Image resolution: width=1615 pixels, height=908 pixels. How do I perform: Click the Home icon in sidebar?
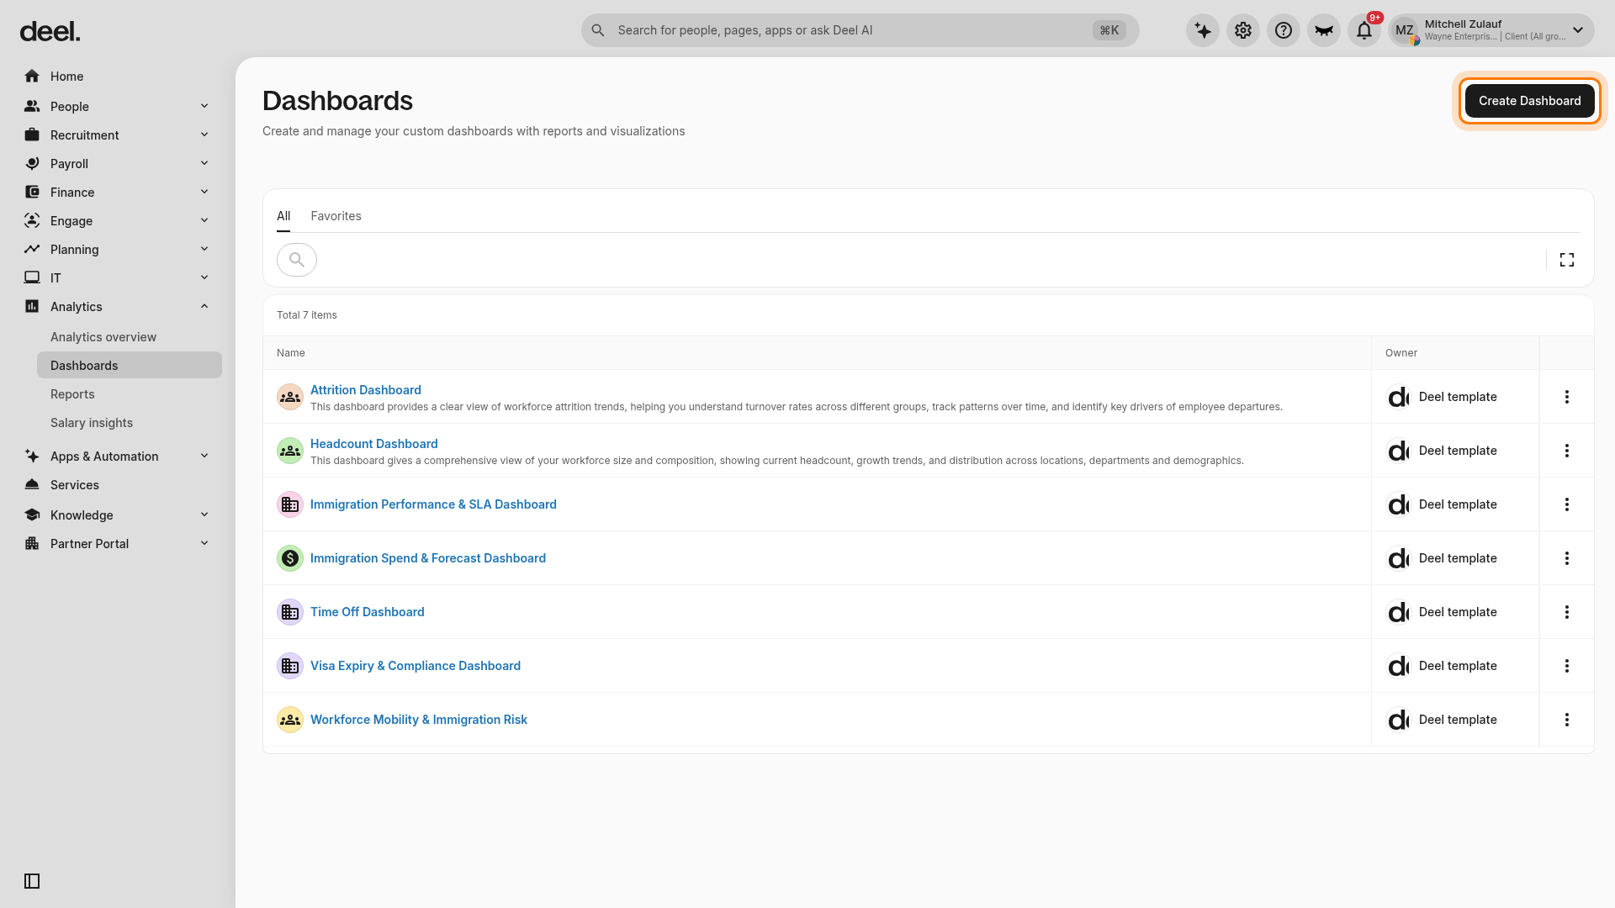(x=32, y=77)
